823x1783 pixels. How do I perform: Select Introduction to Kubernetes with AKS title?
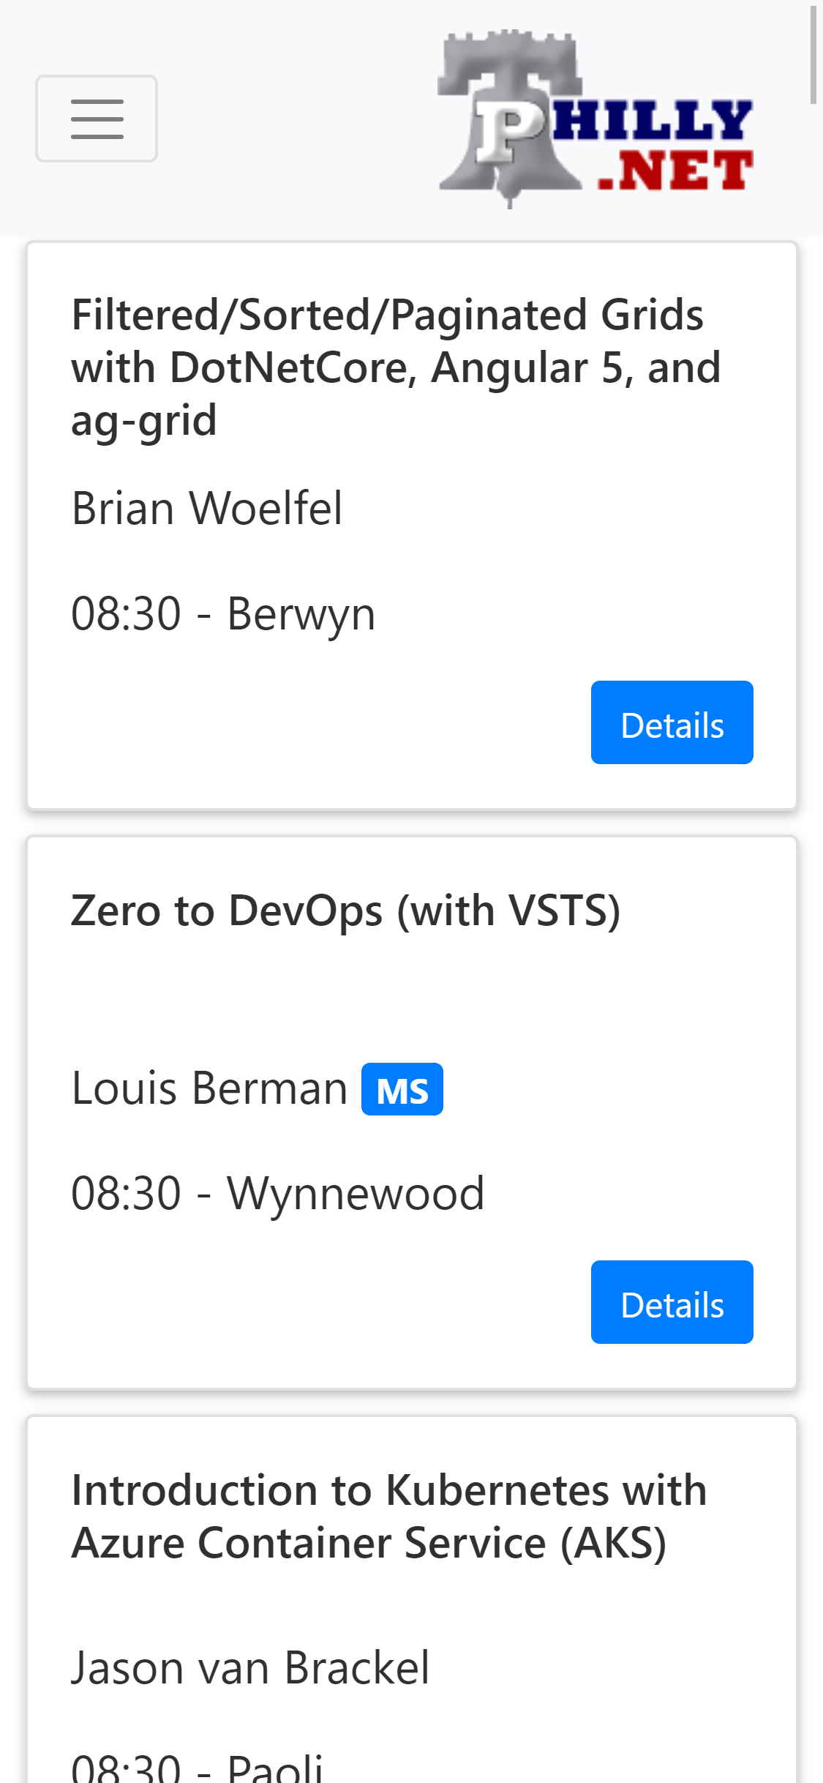point(389,1517)
